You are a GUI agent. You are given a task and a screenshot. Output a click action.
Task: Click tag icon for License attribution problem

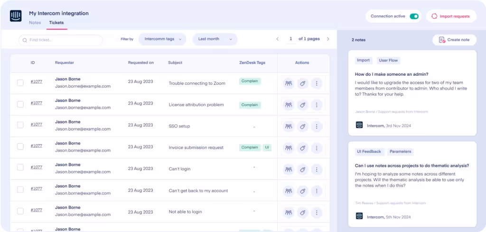tap(302, 105)
